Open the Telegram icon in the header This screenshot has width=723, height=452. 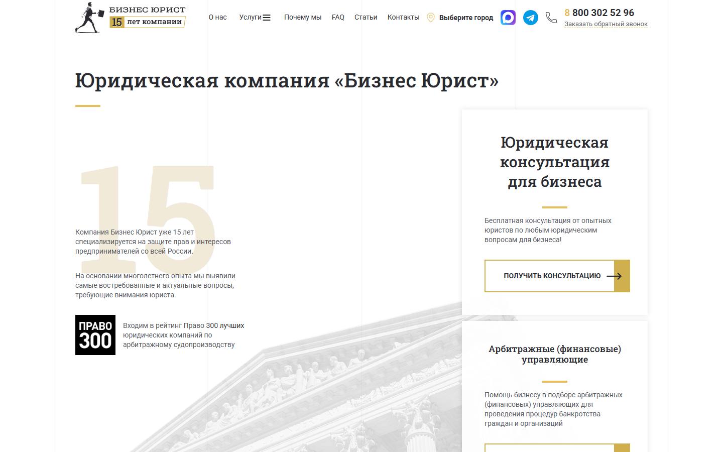[x=531, y=18]
